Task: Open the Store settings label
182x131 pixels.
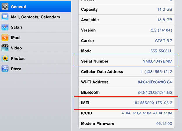Action: coord(16,69)
